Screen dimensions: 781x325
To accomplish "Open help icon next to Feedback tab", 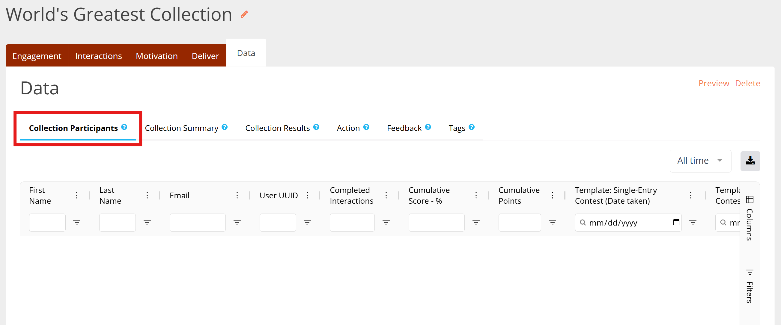I will coord(428,127).
